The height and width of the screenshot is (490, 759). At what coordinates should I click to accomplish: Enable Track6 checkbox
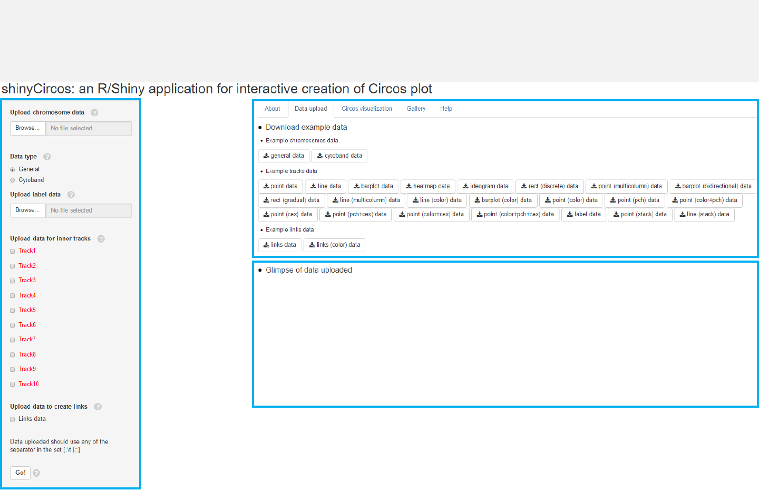(x=13, y=325)
